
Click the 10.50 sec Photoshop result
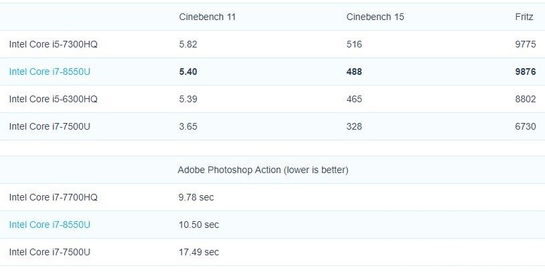(x=198, y=225)
